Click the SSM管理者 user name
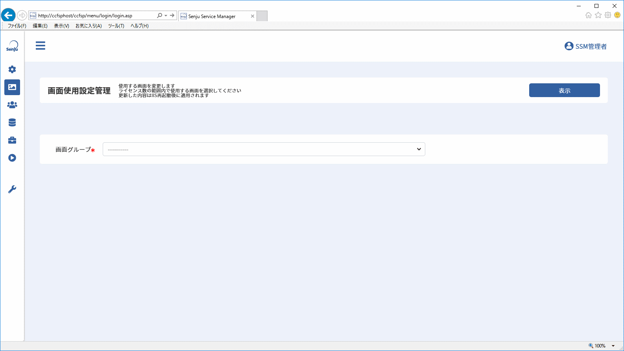 pos(591,46)
